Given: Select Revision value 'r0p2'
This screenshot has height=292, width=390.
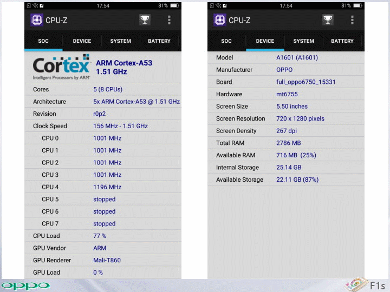Looking at the screenshot, I should point(100,114).
